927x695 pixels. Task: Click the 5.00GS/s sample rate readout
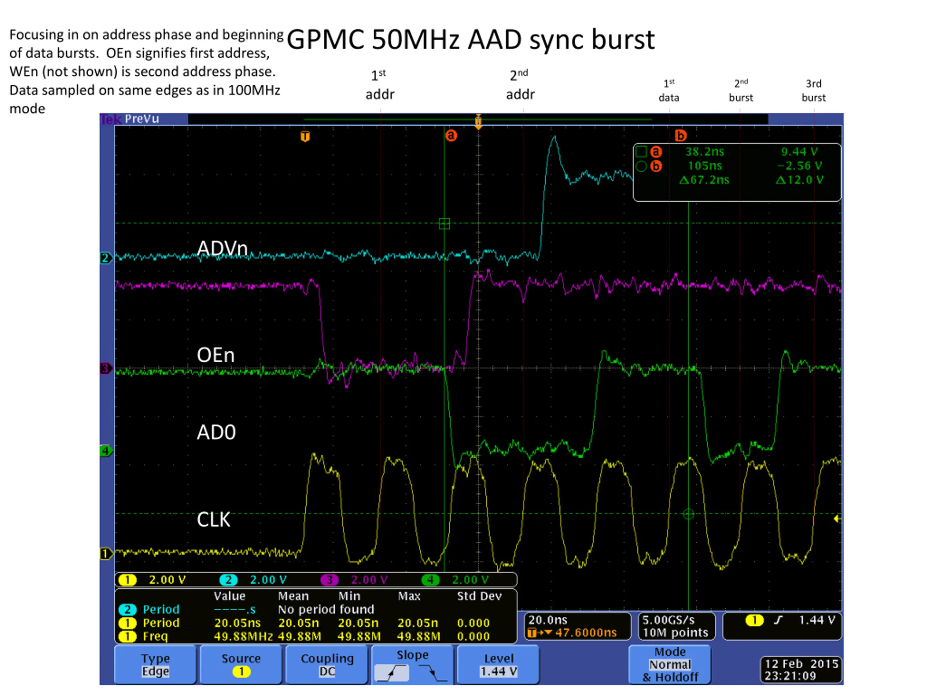click(x=668, y=620)
